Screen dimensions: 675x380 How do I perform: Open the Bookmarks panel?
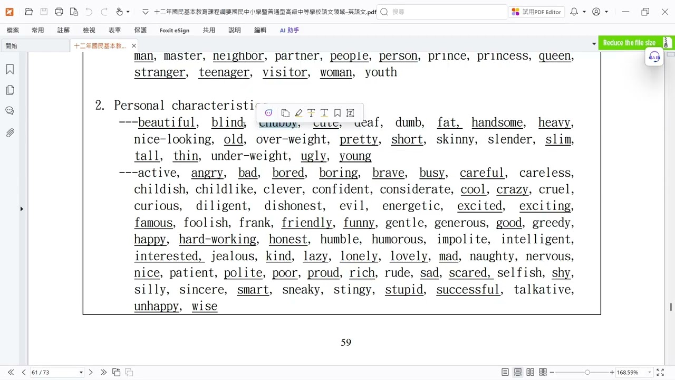point(9,70)
